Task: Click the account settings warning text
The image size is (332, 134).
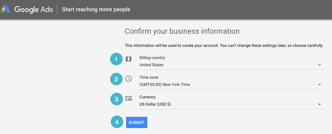Action: click(x=224, y=46)
